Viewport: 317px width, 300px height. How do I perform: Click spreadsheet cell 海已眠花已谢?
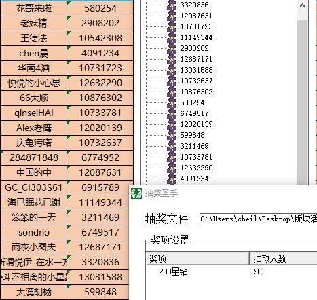[x=34, y=202]
